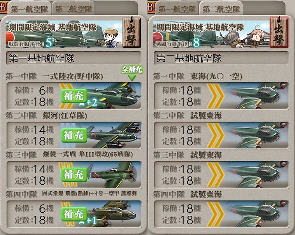Viewport: 295px width, 235px height.
Task: Edit the 第一基地航空隊 name field
Action: point(74,58)
